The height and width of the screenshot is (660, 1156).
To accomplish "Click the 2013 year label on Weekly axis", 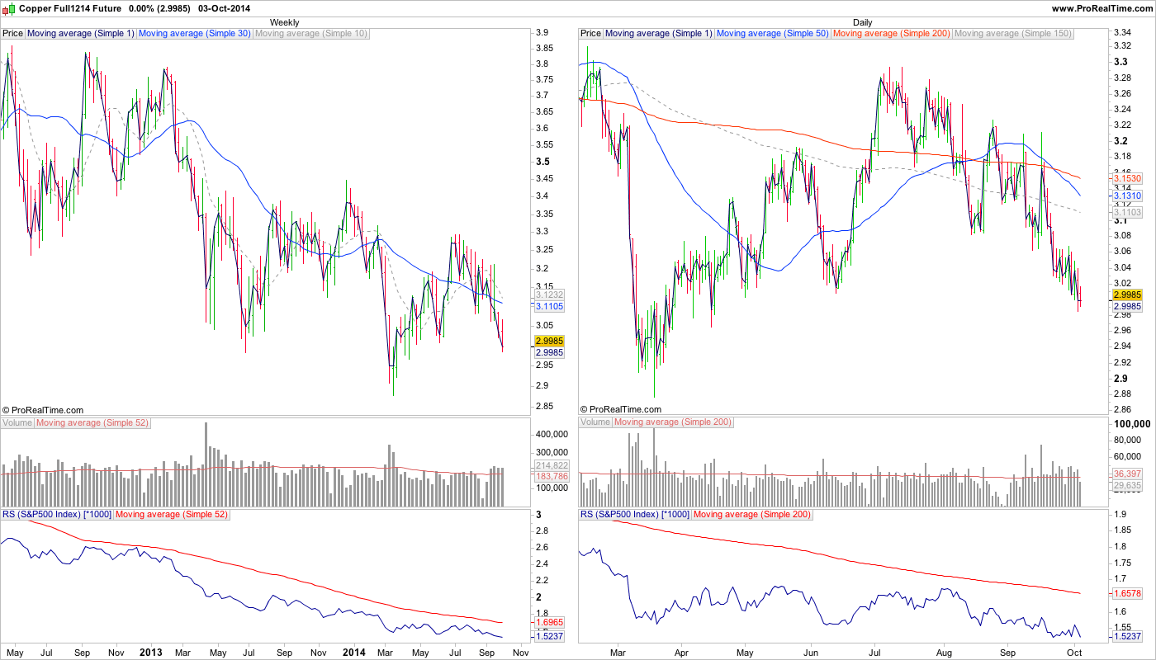I will (x=151, y=652).
